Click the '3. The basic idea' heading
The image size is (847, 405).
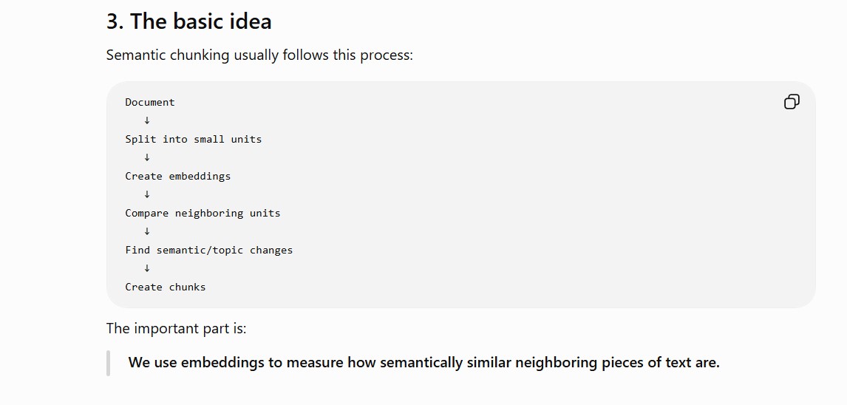tap(188, 21)
